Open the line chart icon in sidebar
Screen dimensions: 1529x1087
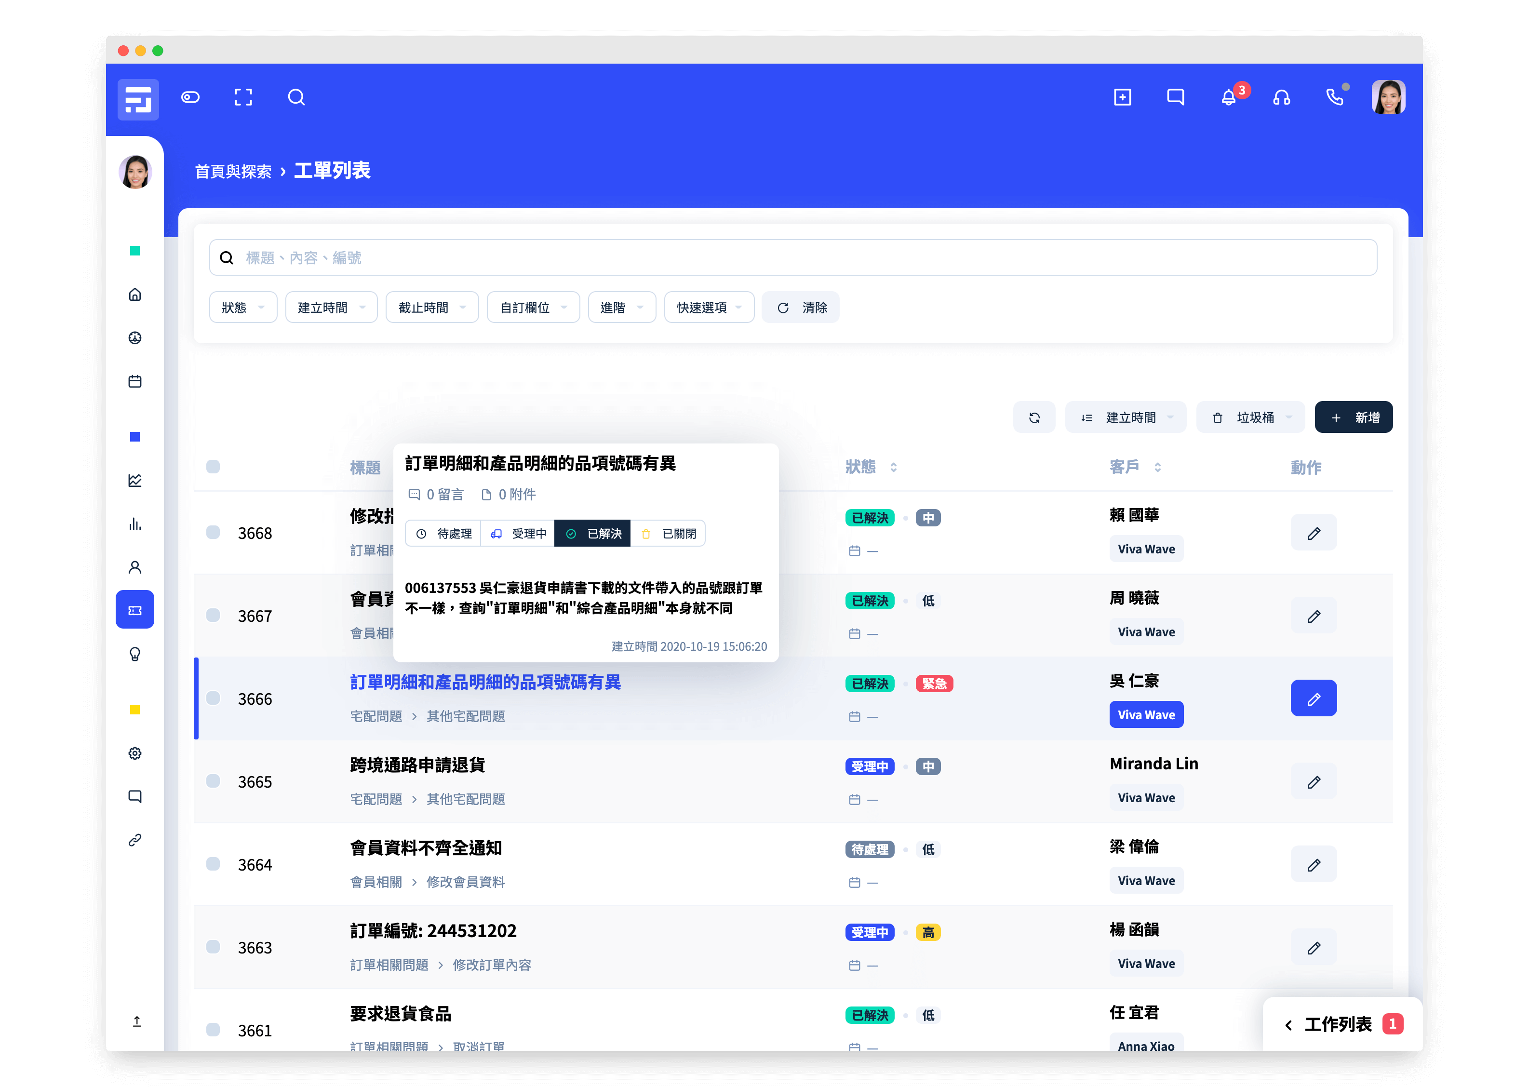(135, 481)
